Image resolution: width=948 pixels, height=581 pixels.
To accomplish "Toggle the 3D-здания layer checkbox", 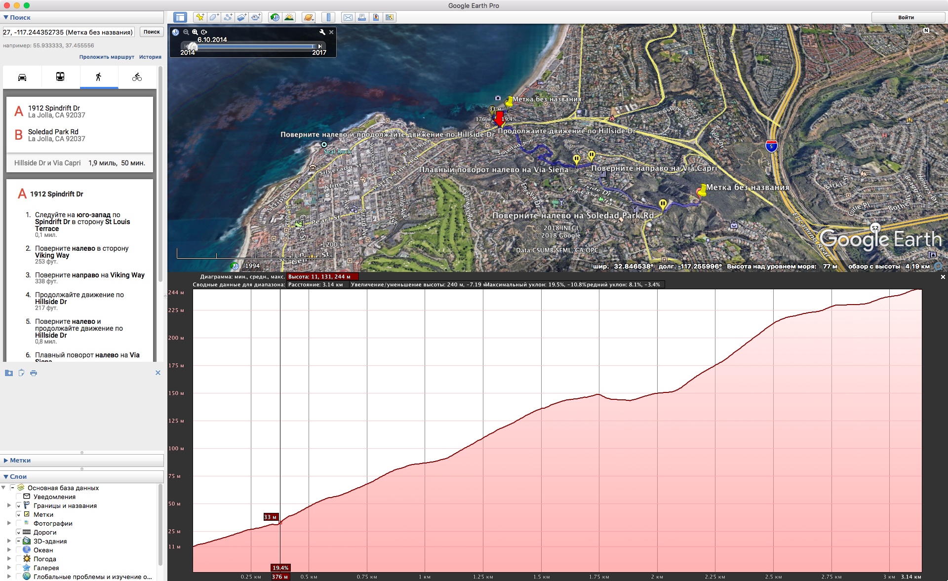I will coord(19,541).
